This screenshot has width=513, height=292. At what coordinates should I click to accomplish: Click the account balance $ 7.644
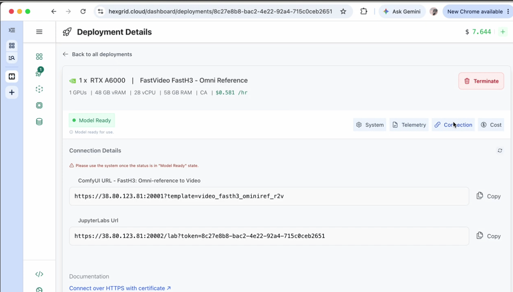478,32
